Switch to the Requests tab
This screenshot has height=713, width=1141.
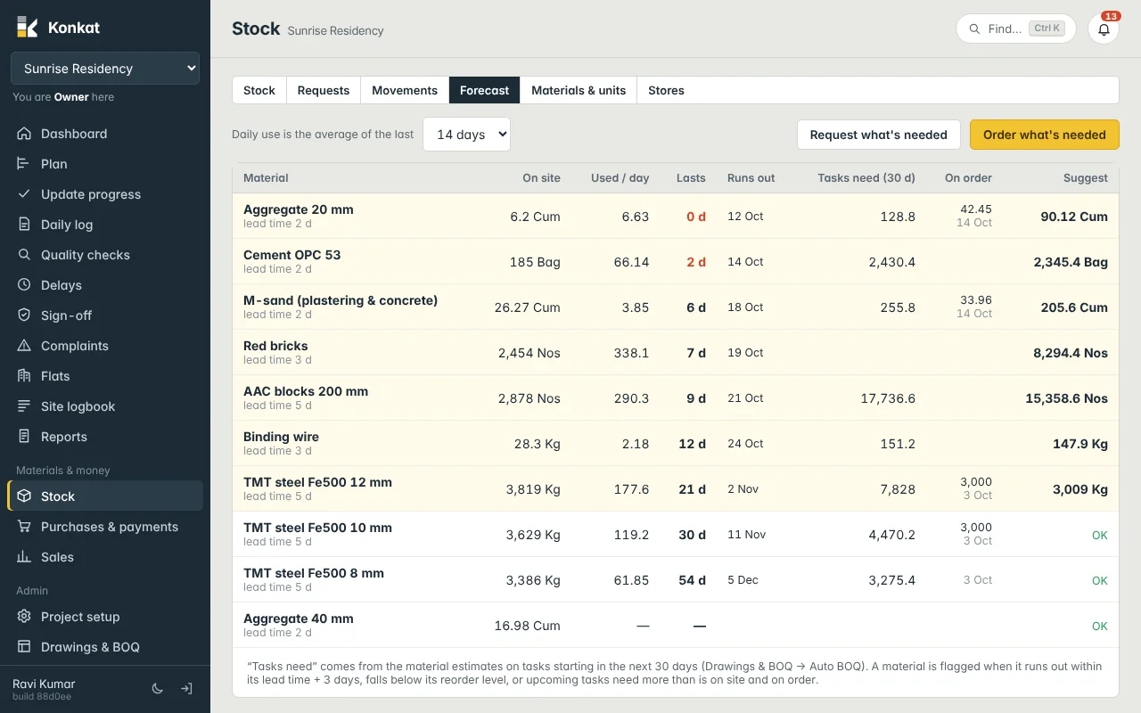coord(324,90)
